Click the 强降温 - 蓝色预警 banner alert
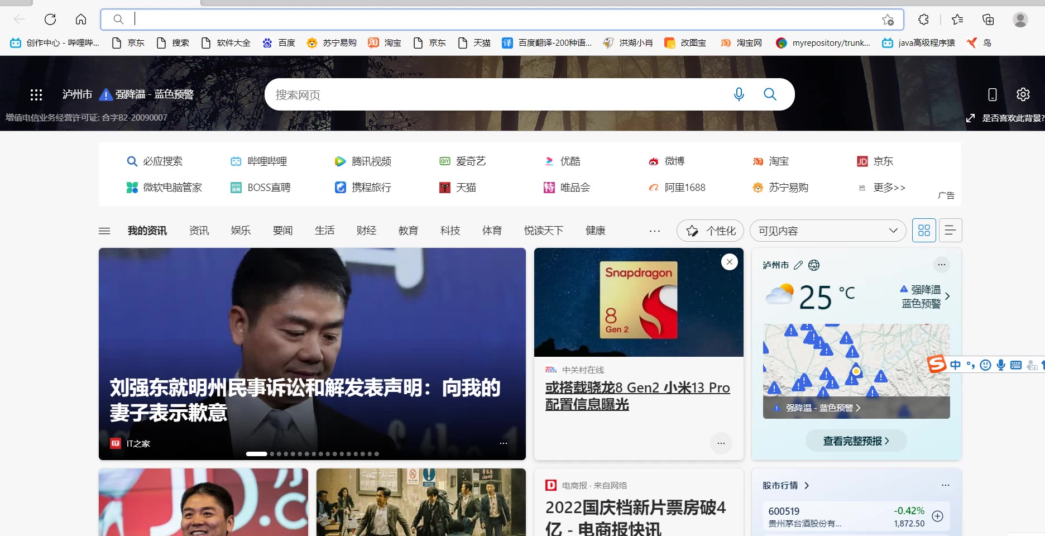This screenshot has width=1045, height=536. coord(146,95)
